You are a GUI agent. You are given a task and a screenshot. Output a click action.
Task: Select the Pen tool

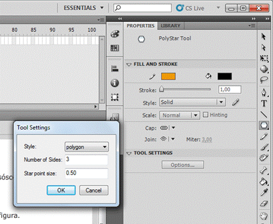(x=264, y=93)
